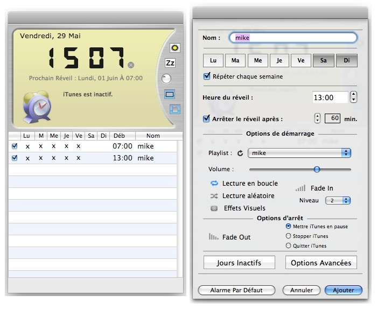Toggle the Lecture aléatoire shuffle icon

tap(214, 196)
